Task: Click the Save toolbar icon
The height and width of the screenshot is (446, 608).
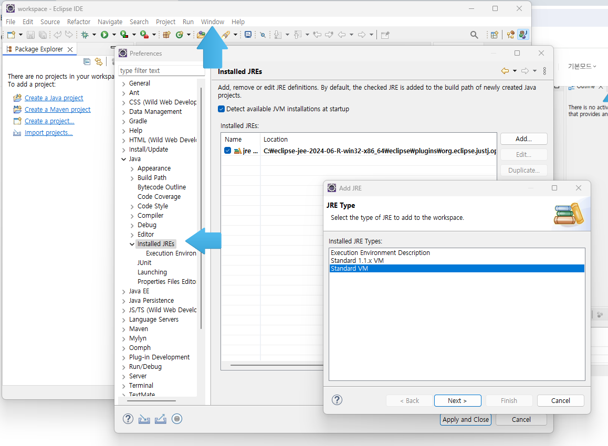Action: click(x=30, y=35)
